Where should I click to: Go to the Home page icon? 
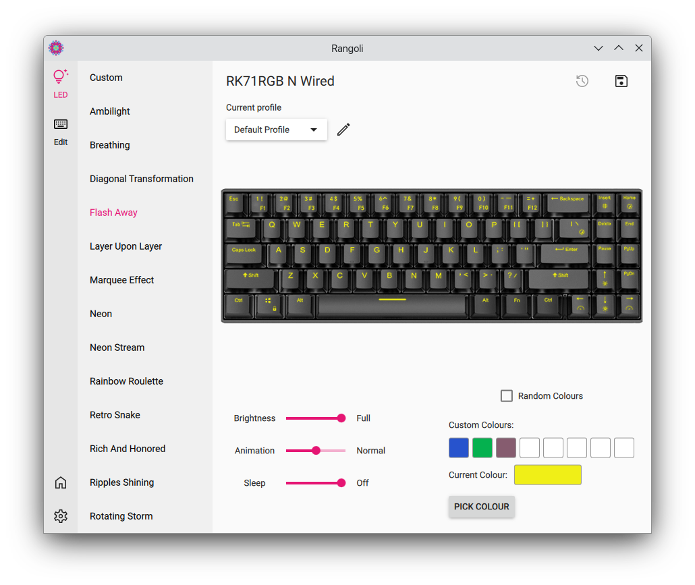(61, 482)
